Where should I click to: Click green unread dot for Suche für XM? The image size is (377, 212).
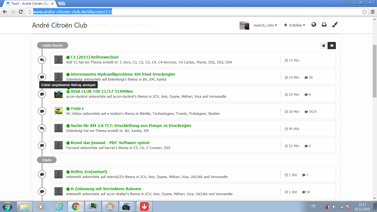(68, 126)
